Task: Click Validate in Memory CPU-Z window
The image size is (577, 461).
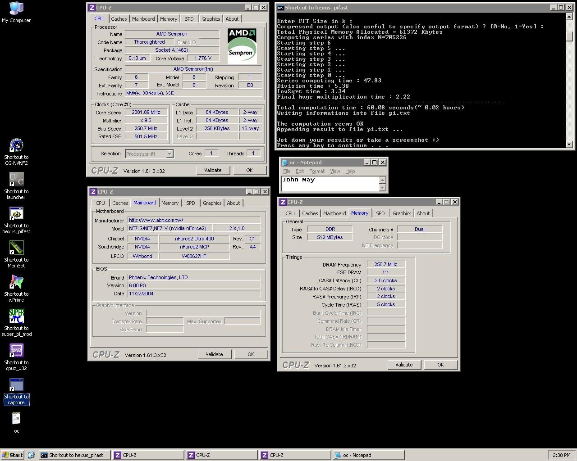Action: click(404, 365)
